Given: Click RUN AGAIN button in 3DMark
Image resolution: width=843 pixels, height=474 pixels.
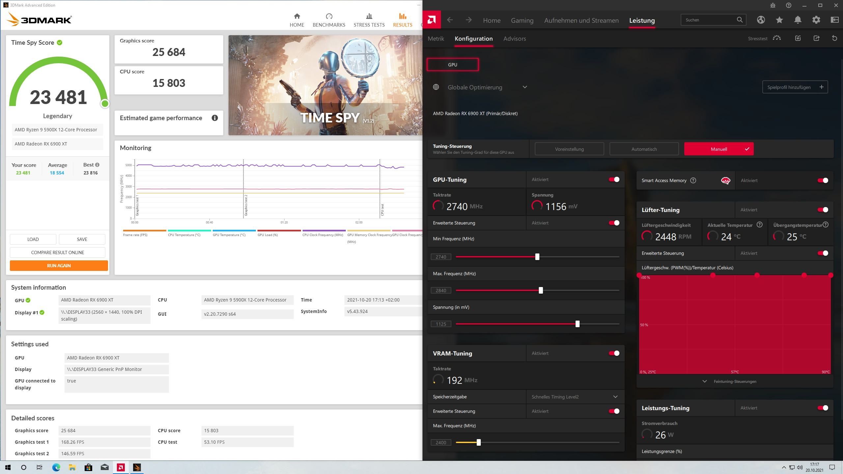Looking at the screenshot, I should coord(59,266).
